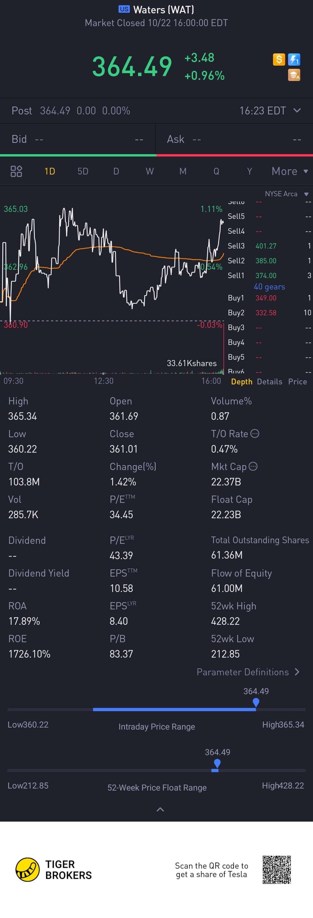The image size is (313, 918).
Task: Tap the blue lightning bolt icon
Action: pos(294,59)
